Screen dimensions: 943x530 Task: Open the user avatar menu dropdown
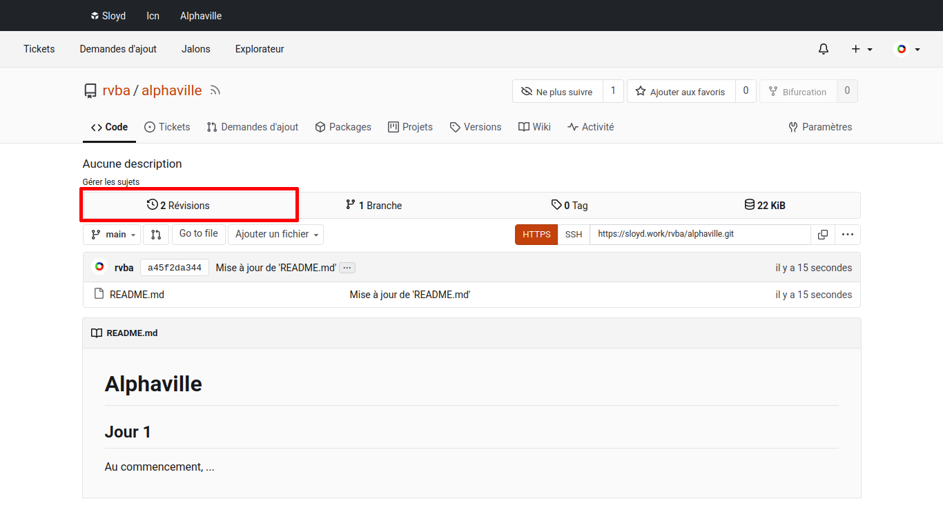[x=907, y=49]
